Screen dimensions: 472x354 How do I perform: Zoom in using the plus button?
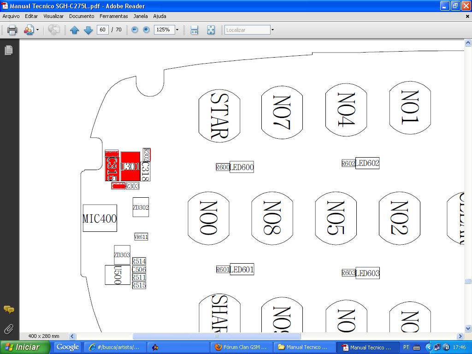pos(146,29)
